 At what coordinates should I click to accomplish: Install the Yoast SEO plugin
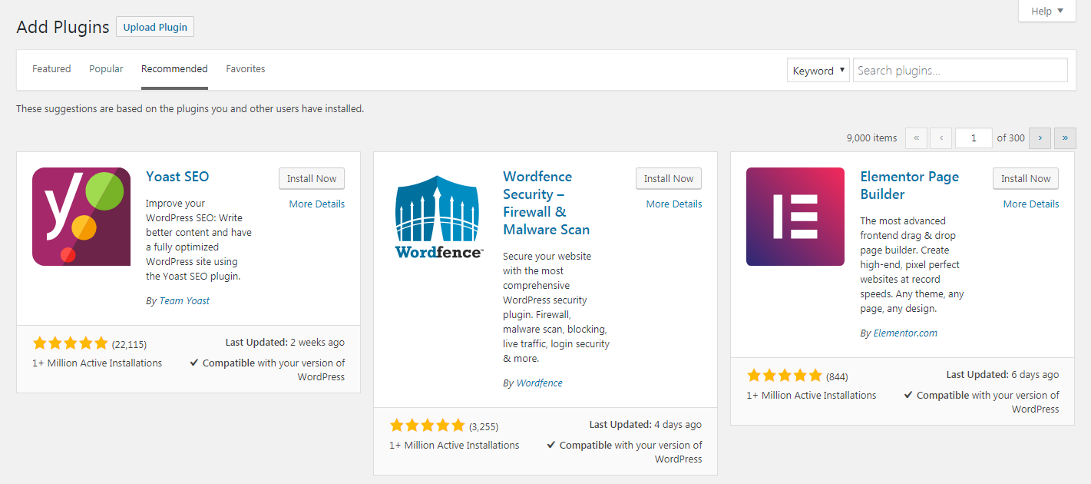pos(311,178)
